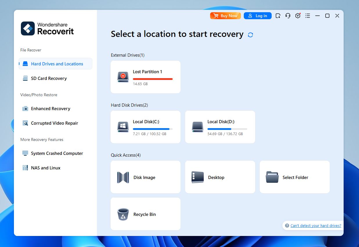
Task: Click the Quick Access(4) heading
Action: (126, 155)
